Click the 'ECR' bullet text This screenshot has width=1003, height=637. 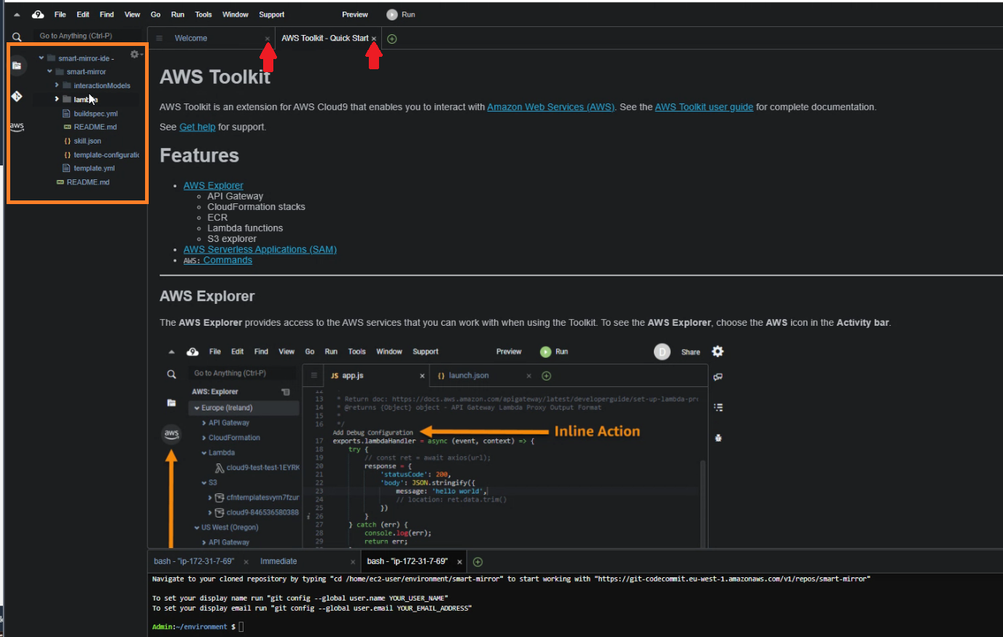tap(217, 217)
